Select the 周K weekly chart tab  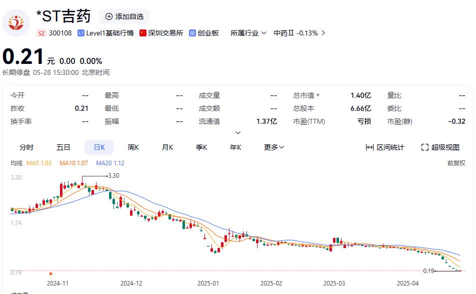pos(133,147)
